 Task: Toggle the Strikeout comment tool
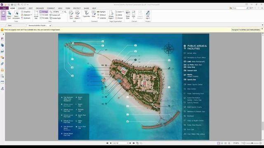coord(101,15)
